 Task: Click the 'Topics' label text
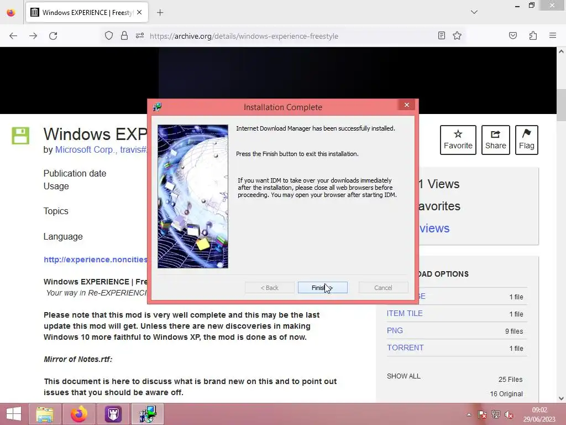click(56, 211)
